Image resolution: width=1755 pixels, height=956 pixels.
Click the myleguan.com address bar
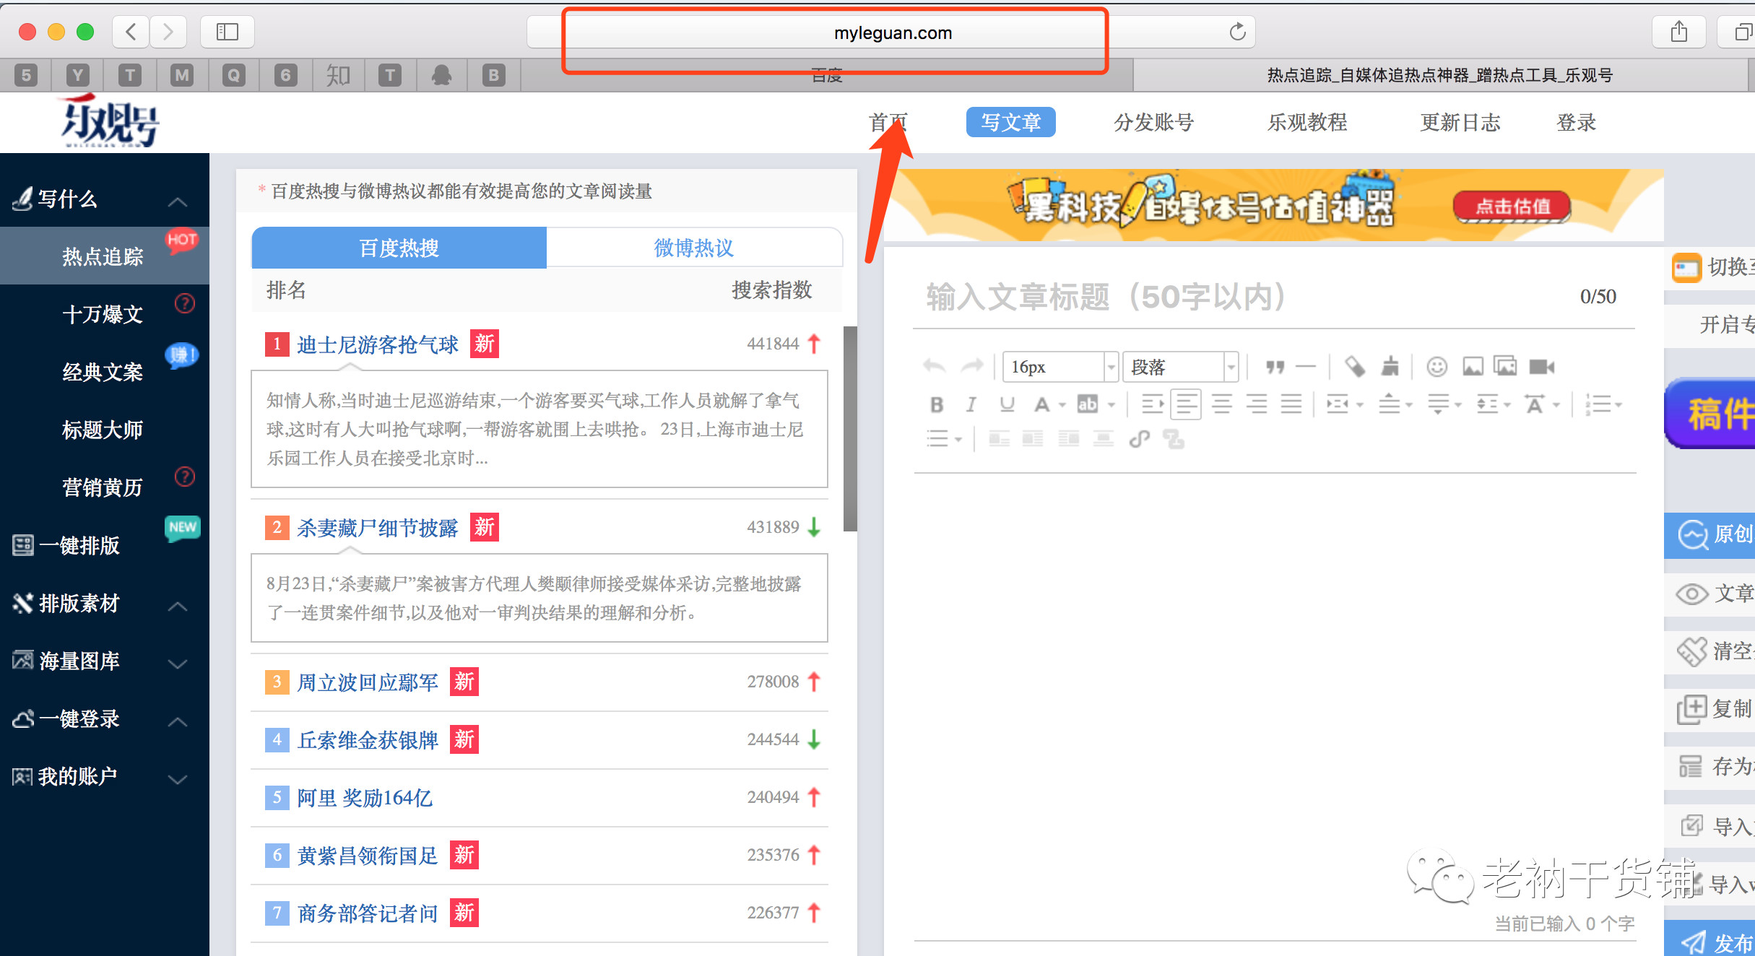tap(892, 32)
